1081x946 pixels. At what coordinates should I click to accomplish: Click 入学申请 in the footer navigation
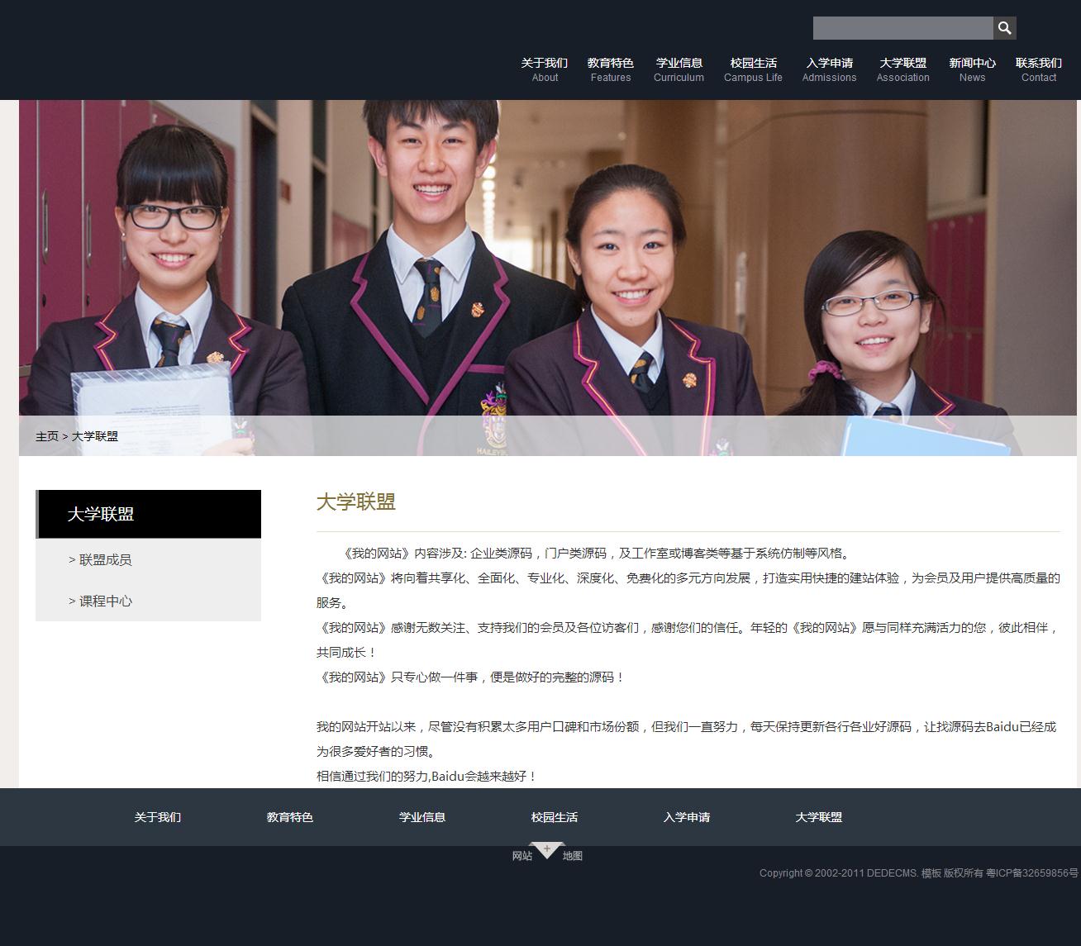[x=687, y=817]
